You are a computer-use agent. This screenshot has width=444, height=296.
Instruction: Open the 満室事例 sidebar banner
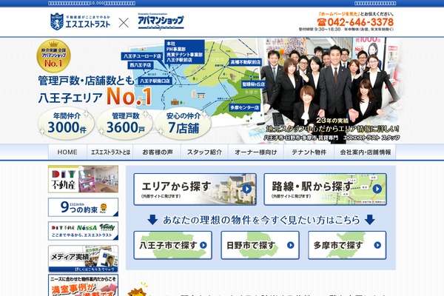click(83, 285)
